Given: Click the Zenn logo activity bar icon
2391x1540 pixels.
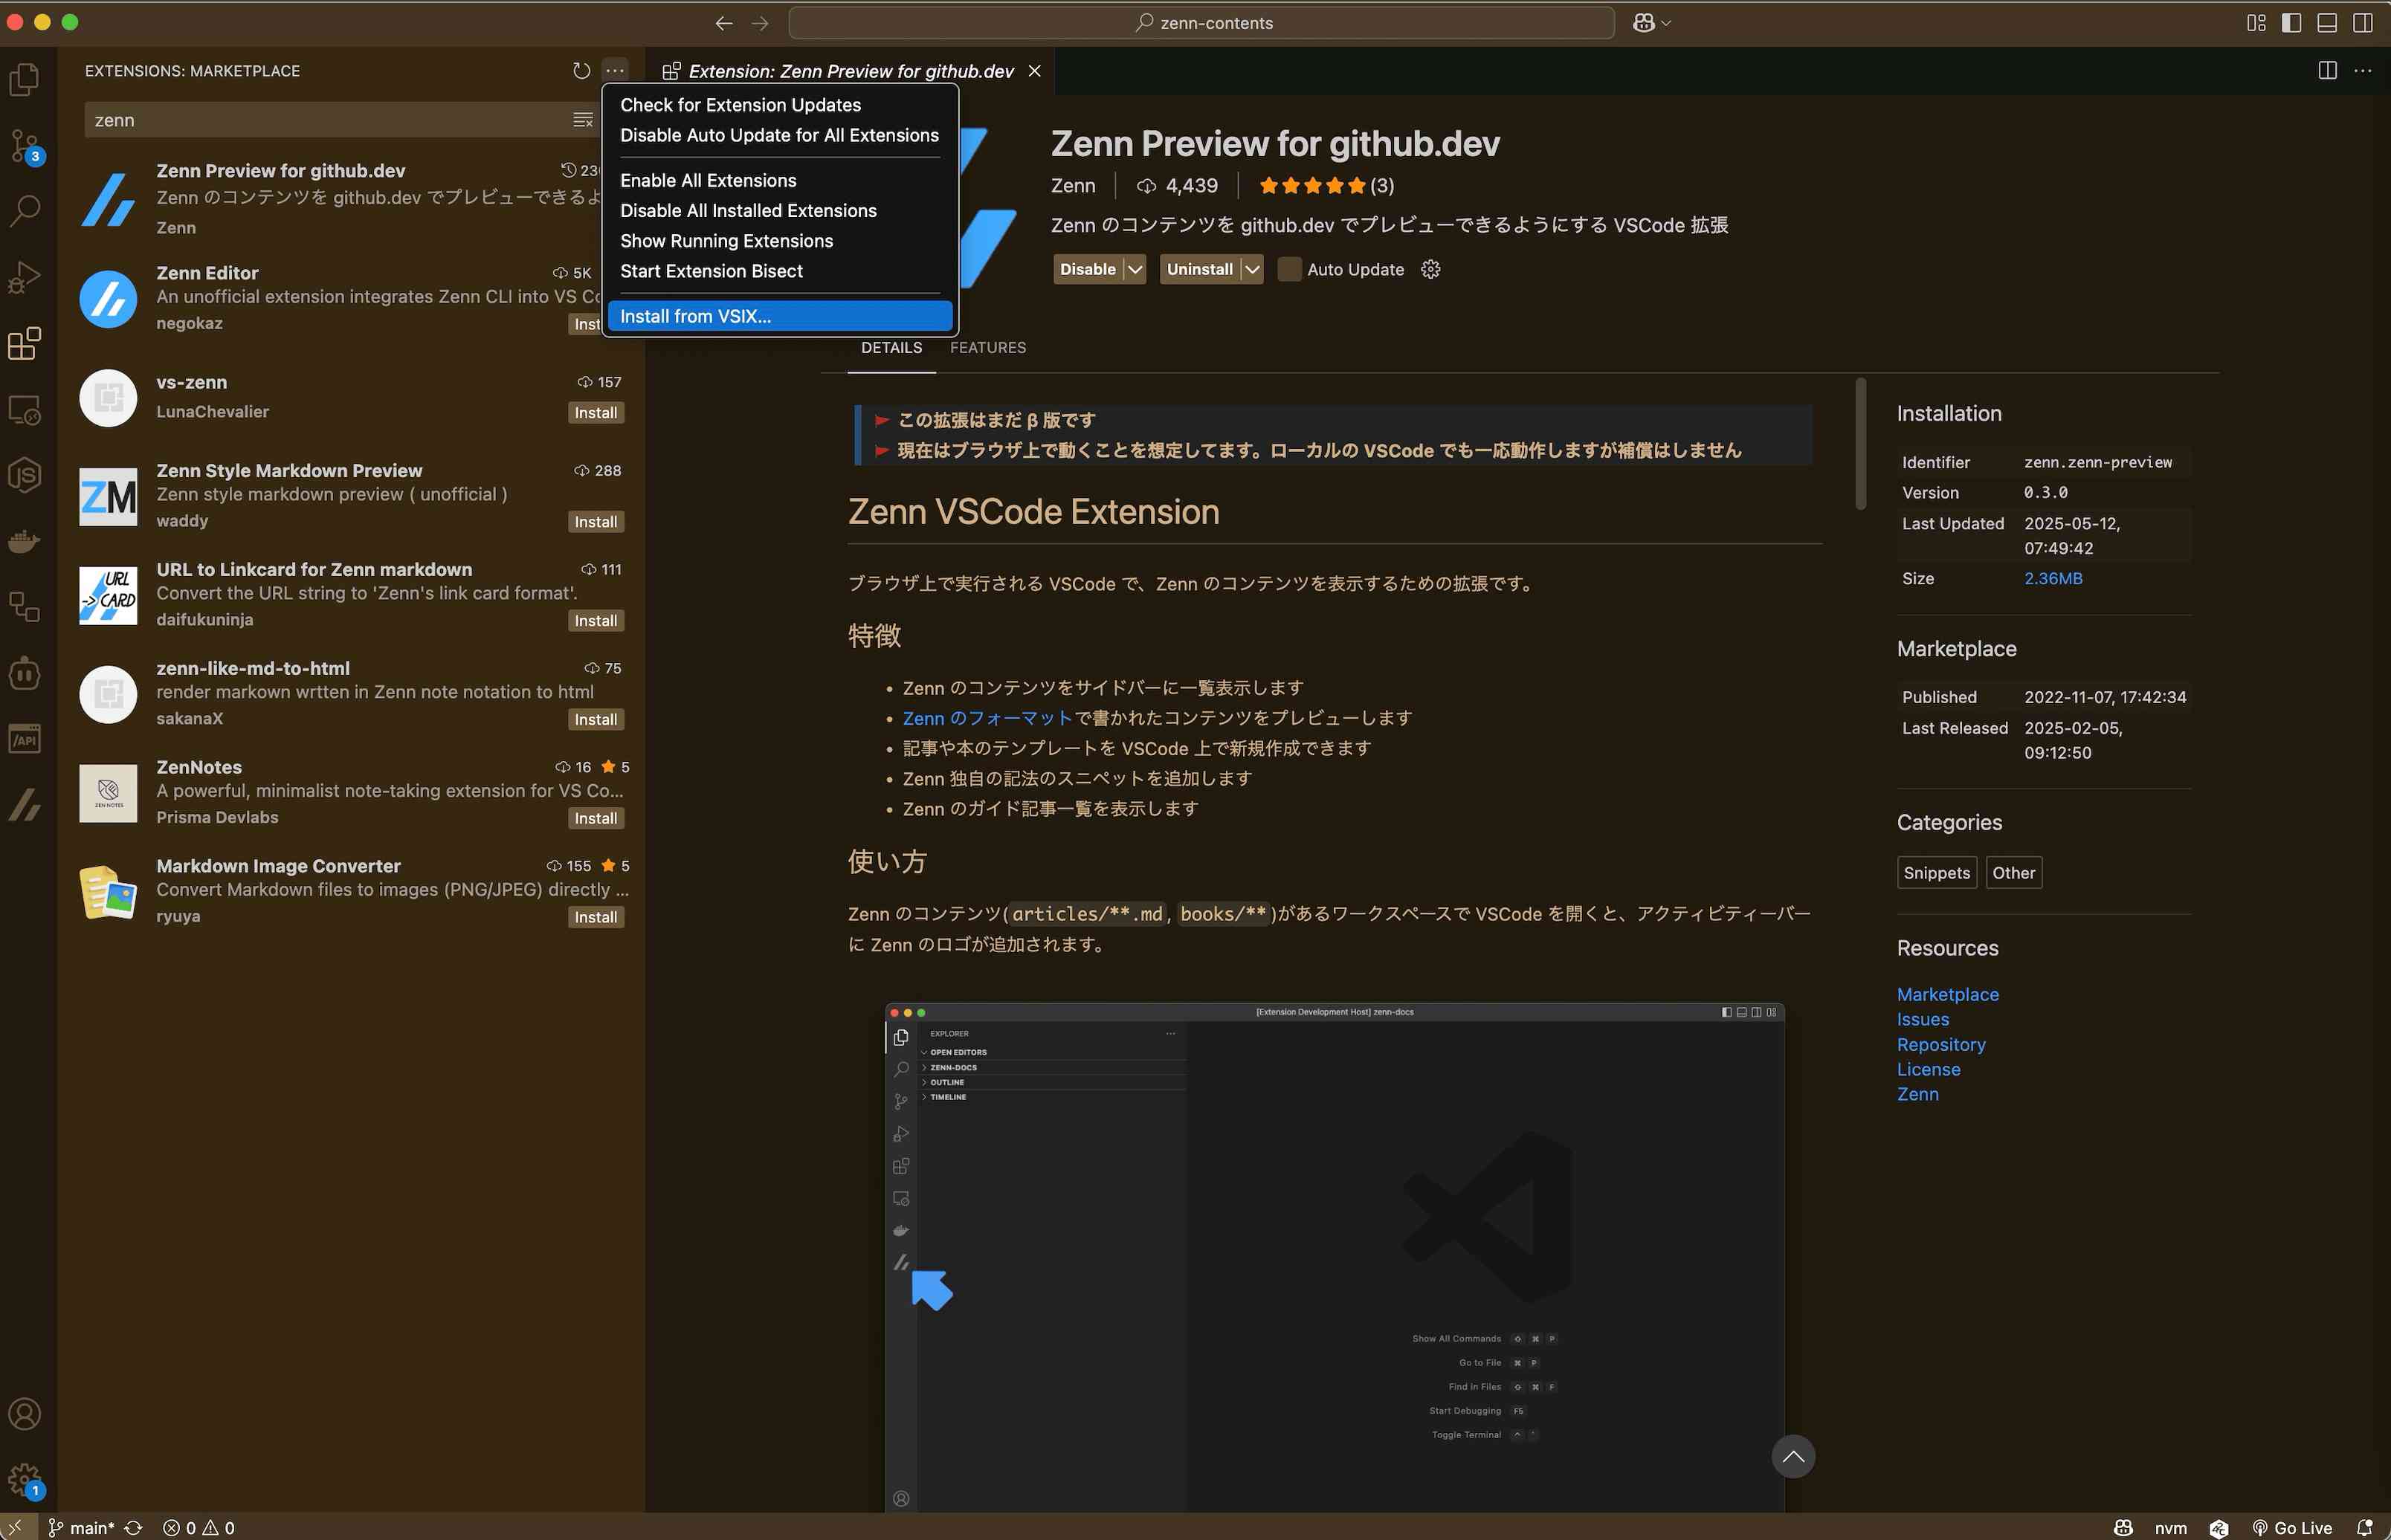Looking at the screenshot, I should (25, 804).
